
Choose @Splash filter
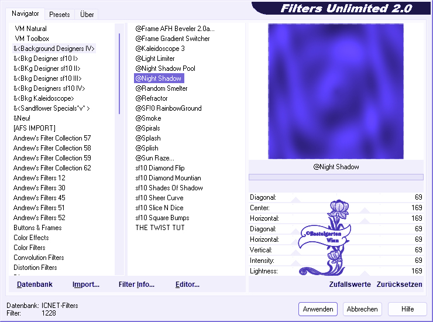147,138
